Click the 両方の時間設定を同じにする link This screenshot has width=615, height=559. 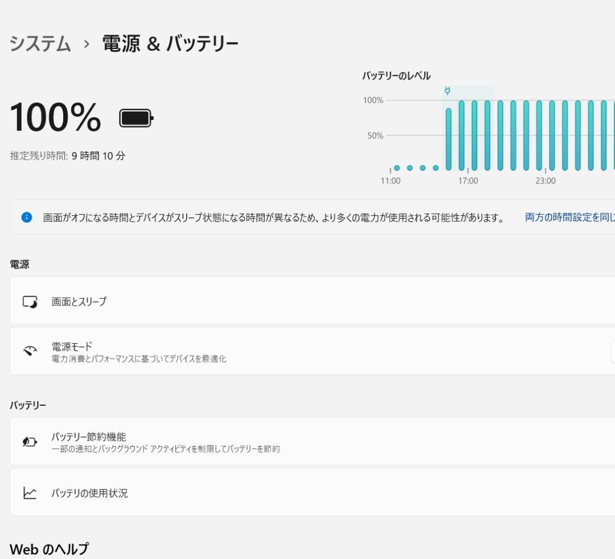click(568, 217)
